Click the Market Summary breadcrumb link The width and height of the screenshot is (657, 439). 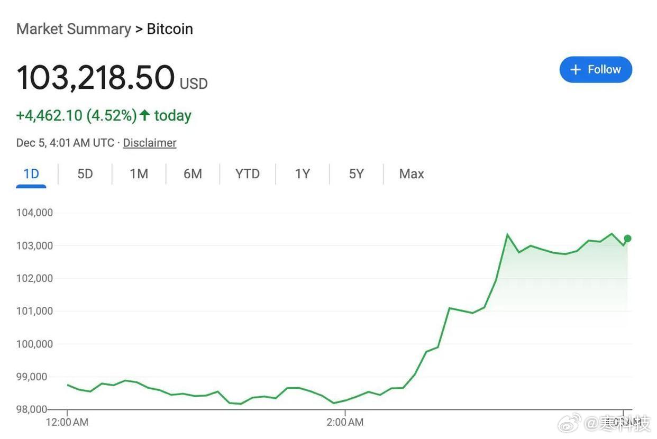pos(74,29)
